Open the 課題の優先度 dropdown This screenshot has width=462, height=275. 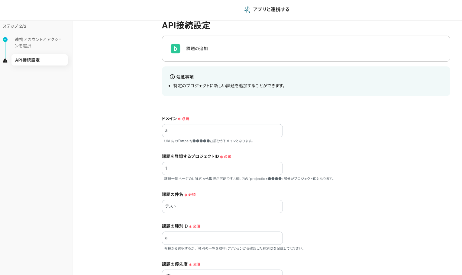point(222,272)
